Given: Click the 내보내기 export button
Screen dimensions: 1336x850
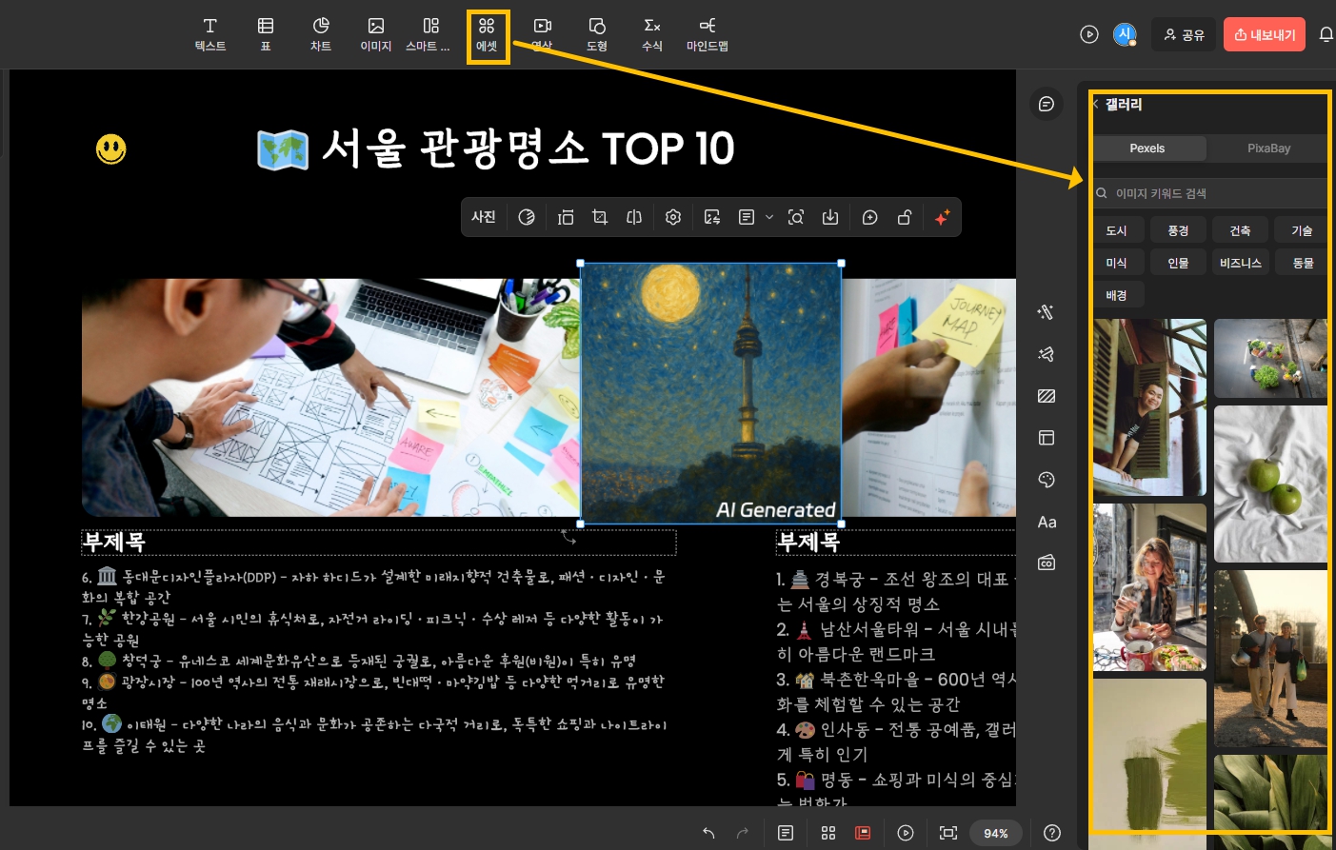Looking at the screenshot, I should [1265, 34].
